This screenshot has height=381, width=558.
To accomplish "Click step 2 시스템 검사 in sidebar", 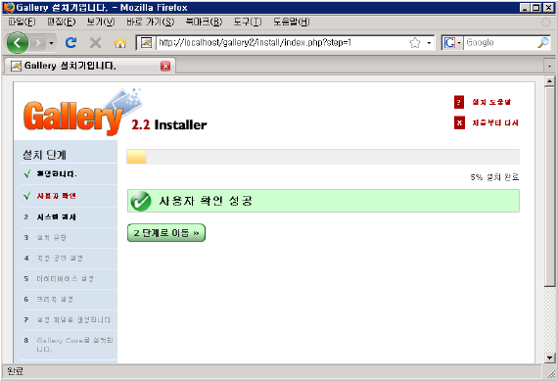I will 56,216.
